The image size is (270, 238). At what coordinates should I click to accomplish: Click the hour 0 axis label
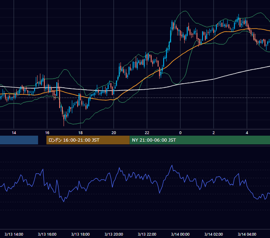click(x=180, y=133)
